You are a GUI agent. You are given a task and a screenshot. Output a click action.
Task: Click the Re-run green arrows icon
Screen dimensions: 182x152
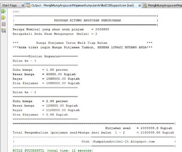[3, 11]
